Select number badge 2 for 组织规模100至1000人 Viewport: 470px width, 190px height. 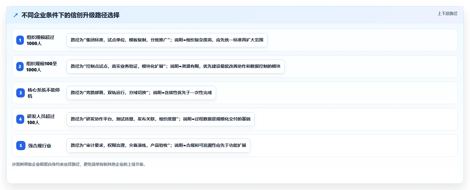click(x=21, y=66)
